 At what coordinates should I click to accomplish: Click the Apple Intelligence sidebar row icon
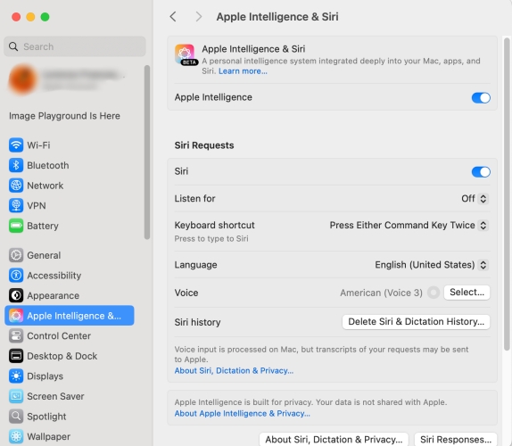[x=16, y=316]
